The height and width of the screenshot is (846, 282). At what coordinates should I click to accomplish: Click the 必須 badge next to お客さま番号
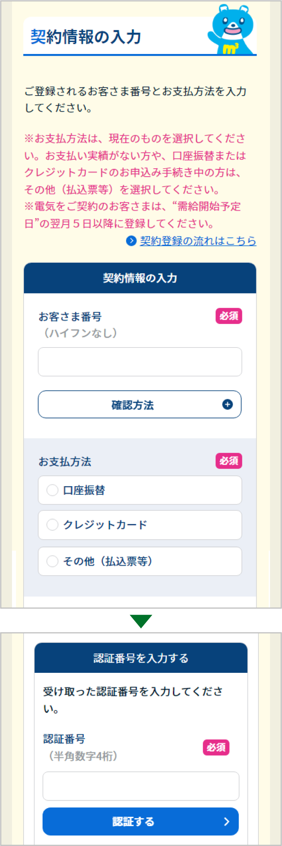[229, 316]
